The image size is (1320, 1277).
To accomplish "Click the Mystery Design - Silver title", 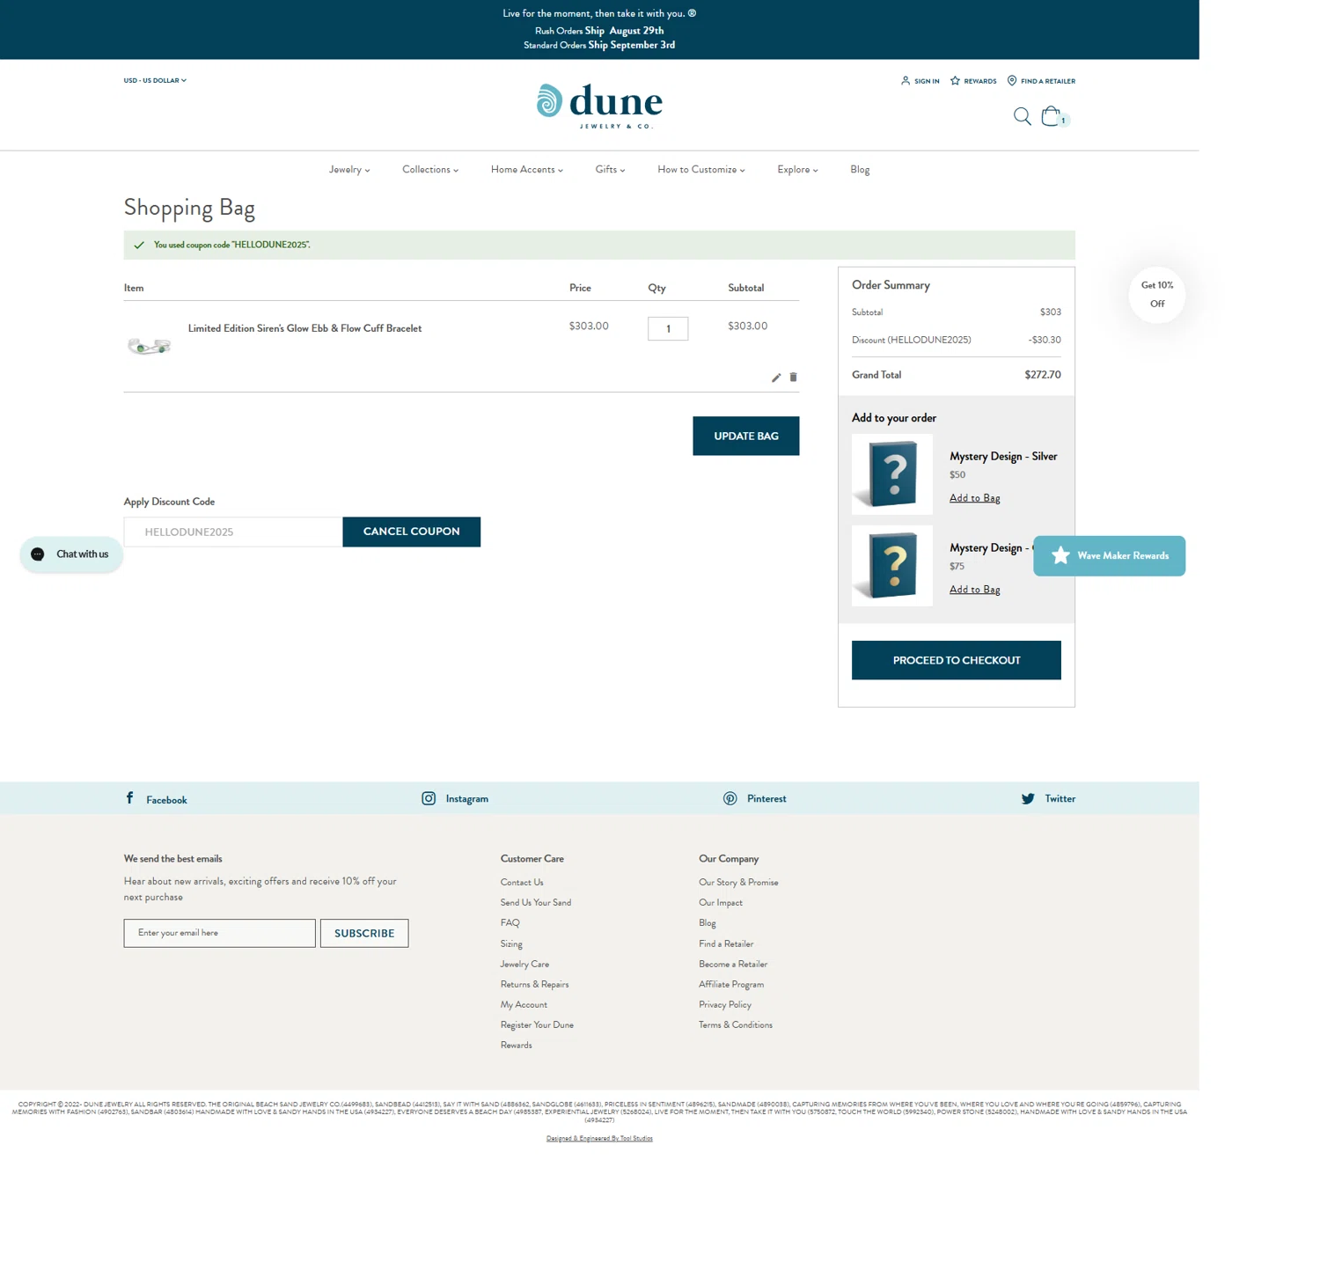I will click(x=1003, y=456).
